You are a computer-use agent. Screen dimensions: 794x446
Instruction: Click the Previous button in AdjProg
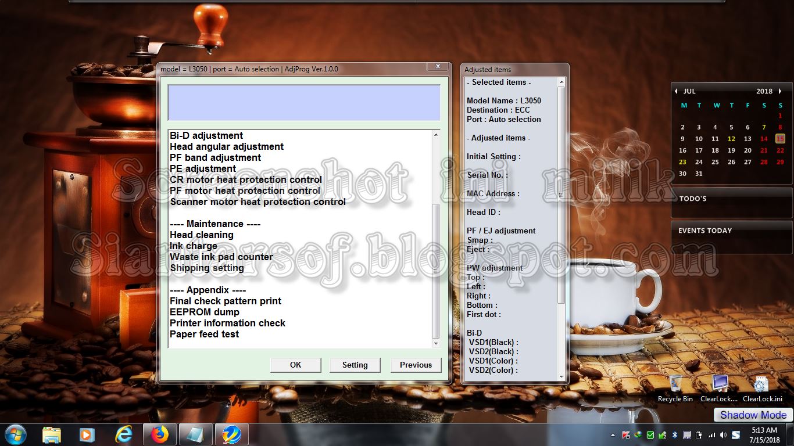click(x=416, y=365)
